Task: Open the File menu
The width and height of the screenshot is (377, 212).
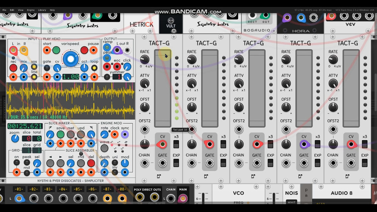Action: click(x=4, y=10)
